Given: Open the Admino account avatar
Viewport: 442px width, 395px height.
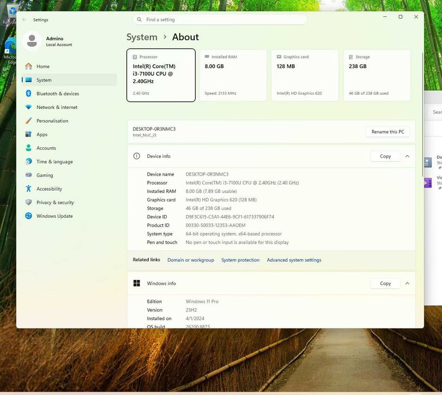Looking at the screenshot, I should click(x=32, y=41).
